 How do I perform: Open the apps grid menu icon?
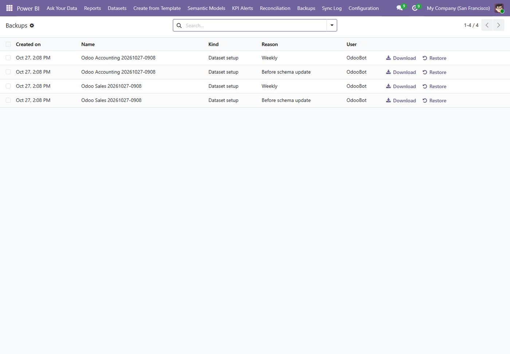[x=9, y=8]
